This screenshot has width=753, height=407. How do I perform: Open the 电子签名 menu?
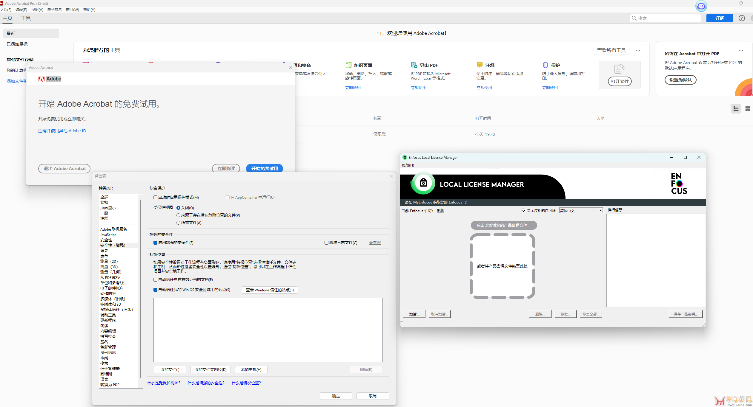[x=54, y=10]
